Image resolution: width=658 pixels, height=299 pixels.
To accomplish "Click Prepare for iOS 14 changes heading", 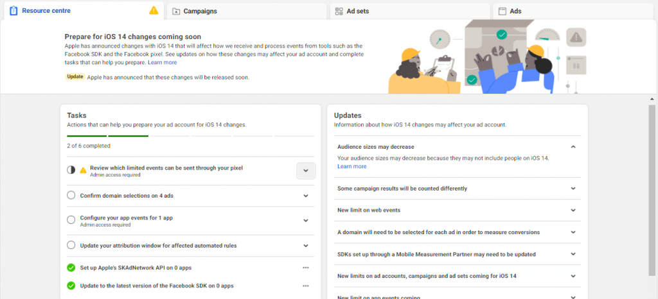I will 132,37.
